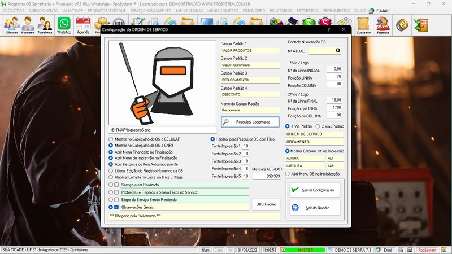Click the ORDEM DE SERVICO title field
Image resolution: width=452 pixels, height=254 pixels.
[x=315, y=134]
